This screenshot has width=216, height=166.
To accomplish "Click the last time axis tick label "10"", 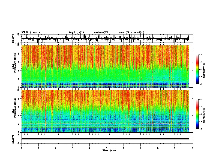I will click(x=192, y=148).
